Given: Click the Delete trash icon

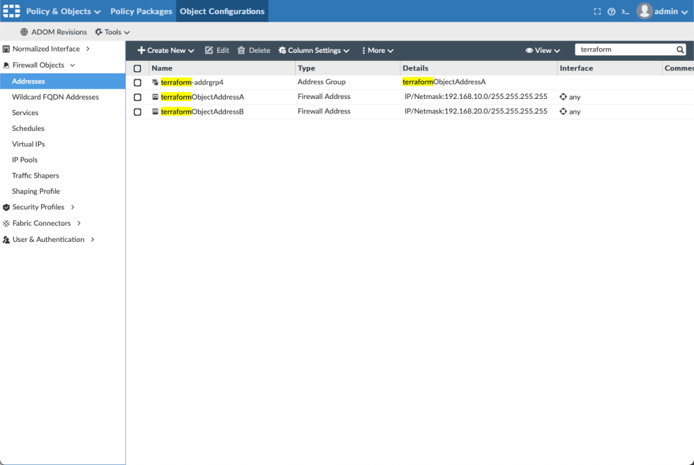Looking at the screenshot, I should [241, 51].
